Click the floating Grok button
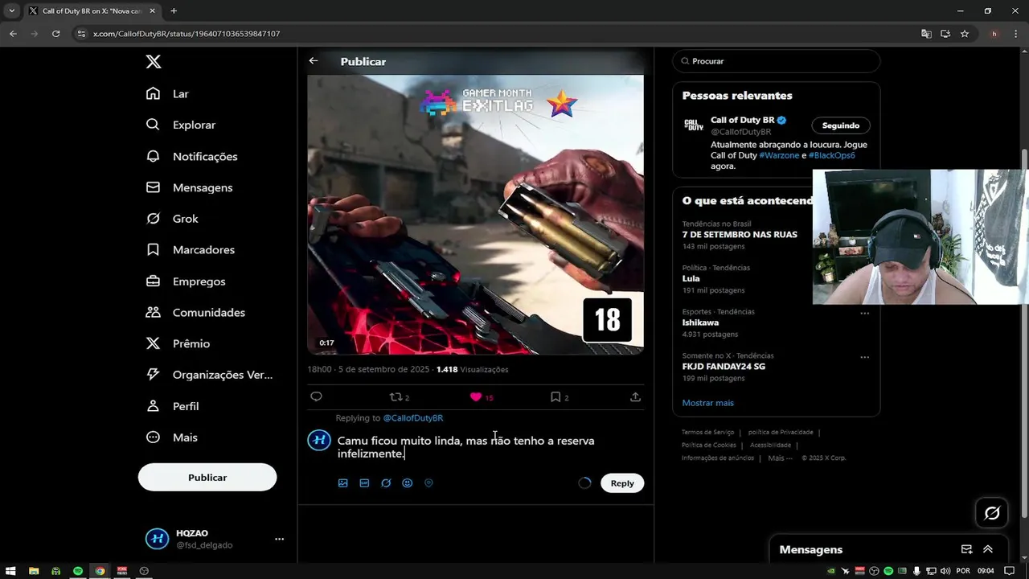Viewport: 1029px width, 579px height. click(x=992, y=513)
